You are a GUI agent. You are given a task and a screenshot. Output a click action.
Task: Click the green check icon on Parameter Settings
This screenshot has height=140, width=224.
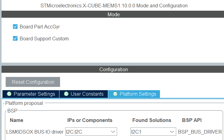(9, 94)
